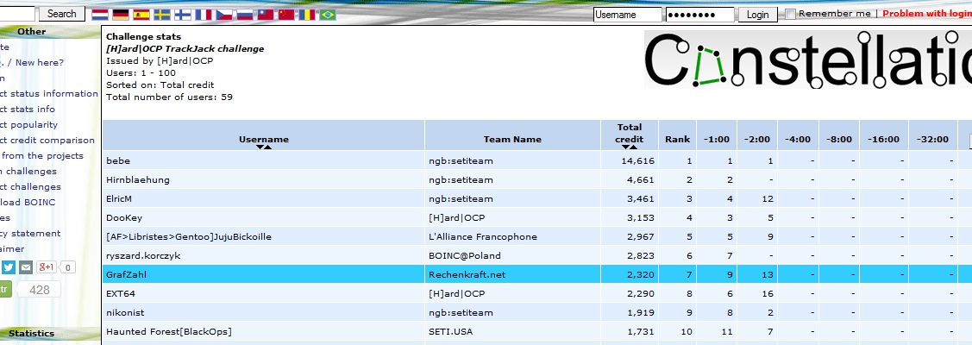
Task: Click the green Flattr button
Action: [5, 289]
